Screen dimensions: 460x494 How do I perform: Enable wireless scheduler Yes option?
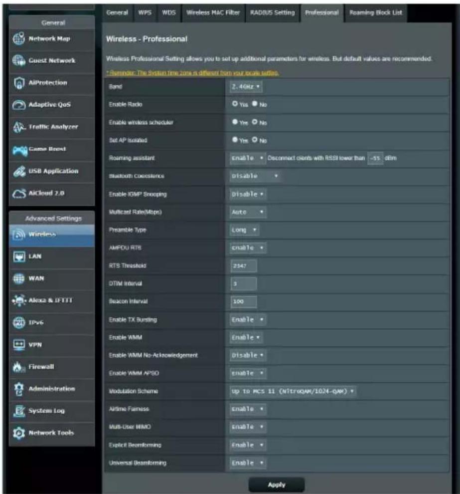(x=235, y=122)
